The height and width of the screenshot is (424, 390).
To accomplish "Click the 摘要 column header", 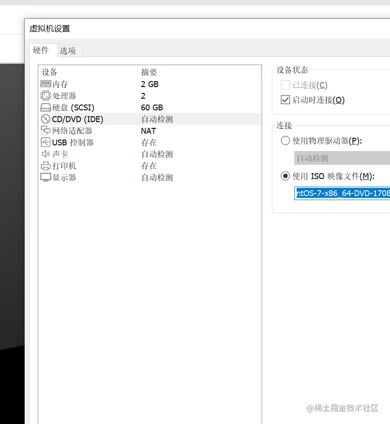I will [149, 72].
